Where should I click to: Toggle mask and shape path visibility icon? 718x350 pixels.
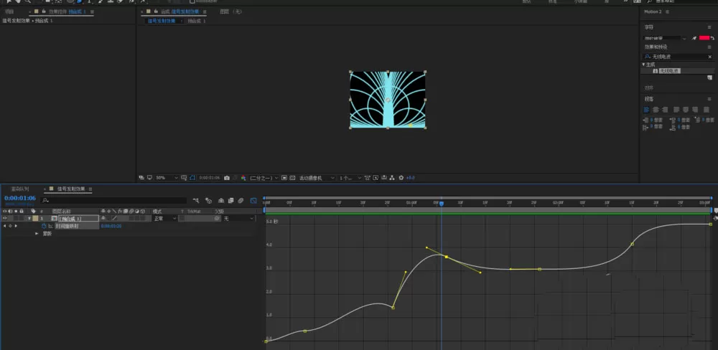point(192,178)
